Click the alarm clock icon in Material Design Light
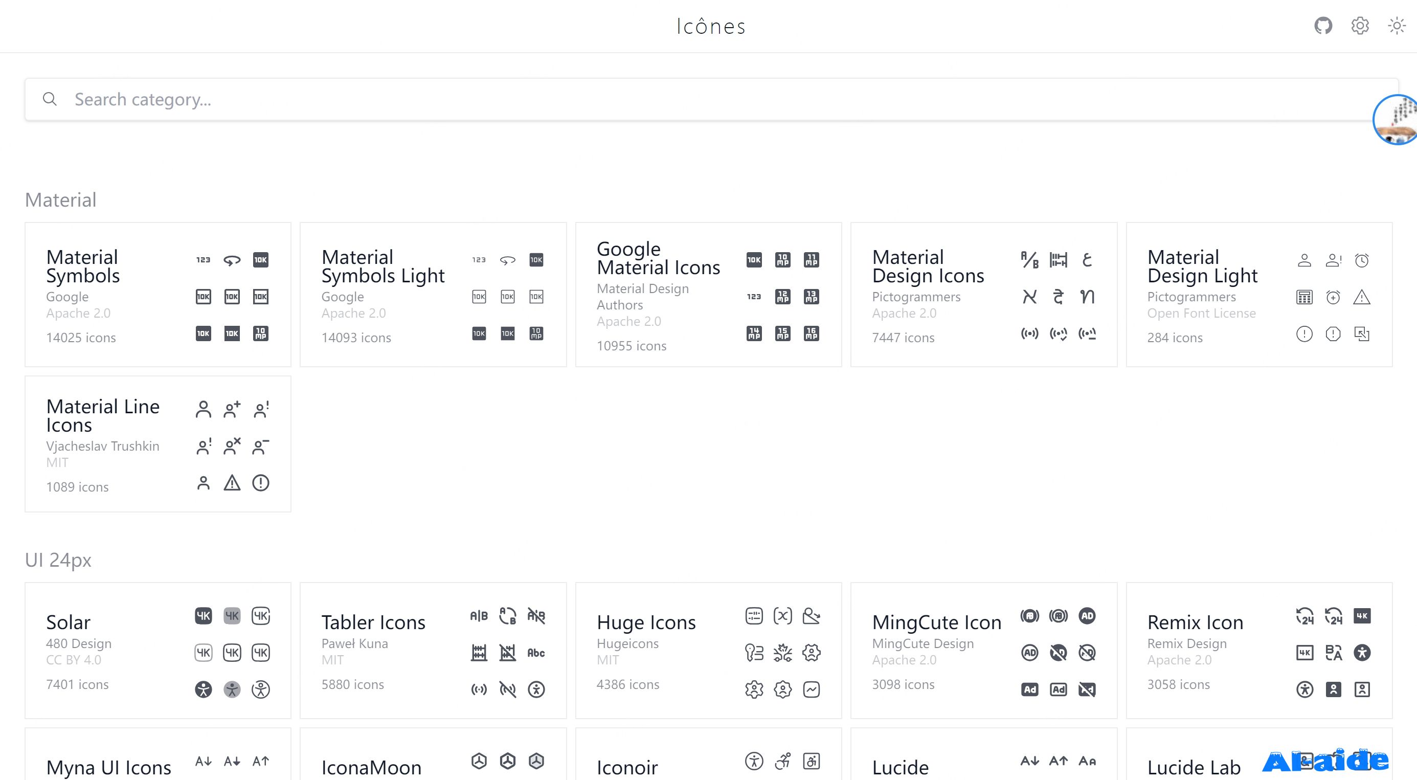This screenshot has width=1417, height=780. coord(1362,260)
